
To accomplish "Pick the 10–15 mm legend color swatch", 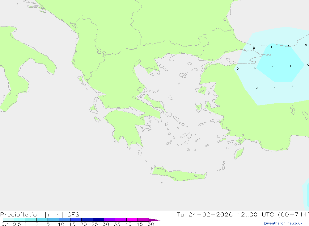I will click(65, 220).
